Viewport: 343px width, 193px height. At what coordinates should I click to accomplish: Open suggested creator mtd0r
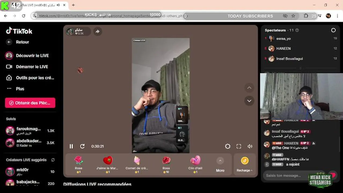pyautogui.click(x=30, y=172)
